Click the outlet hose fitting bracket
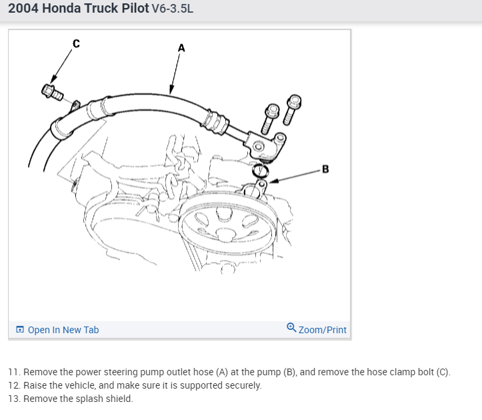The width and height of the screenshot is (482, 420). [265, 146]
